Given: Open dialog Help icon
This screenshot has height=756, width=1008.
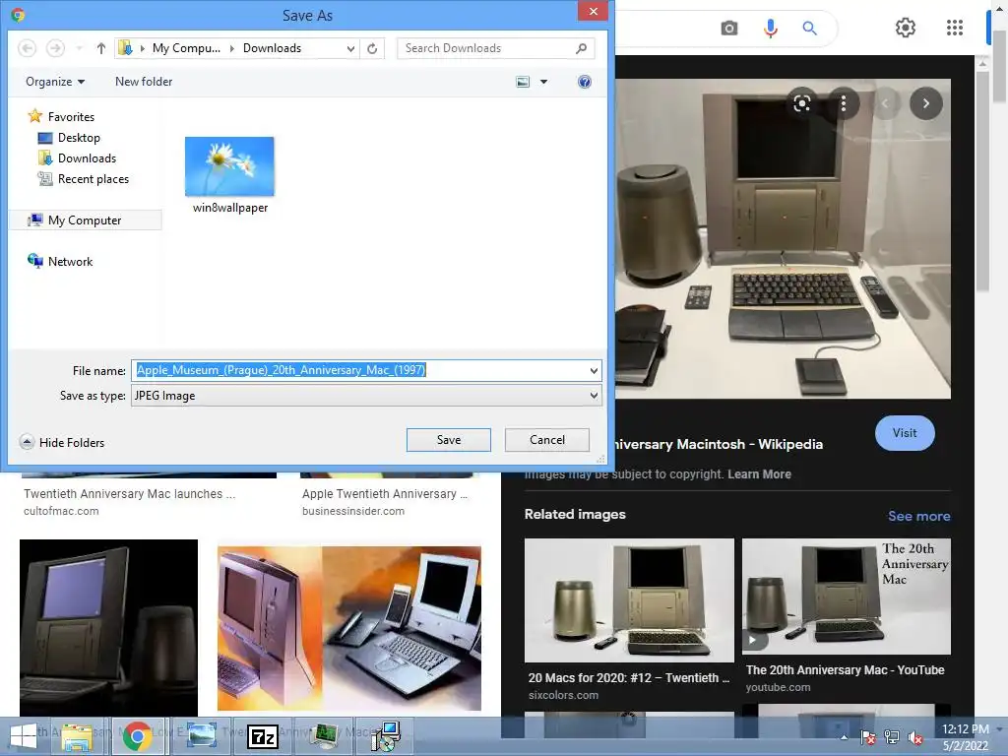Looking at the screenshot, I should (x=585, y=82).
